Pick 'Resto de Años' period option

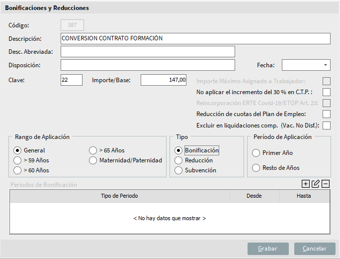pos(256,168)
